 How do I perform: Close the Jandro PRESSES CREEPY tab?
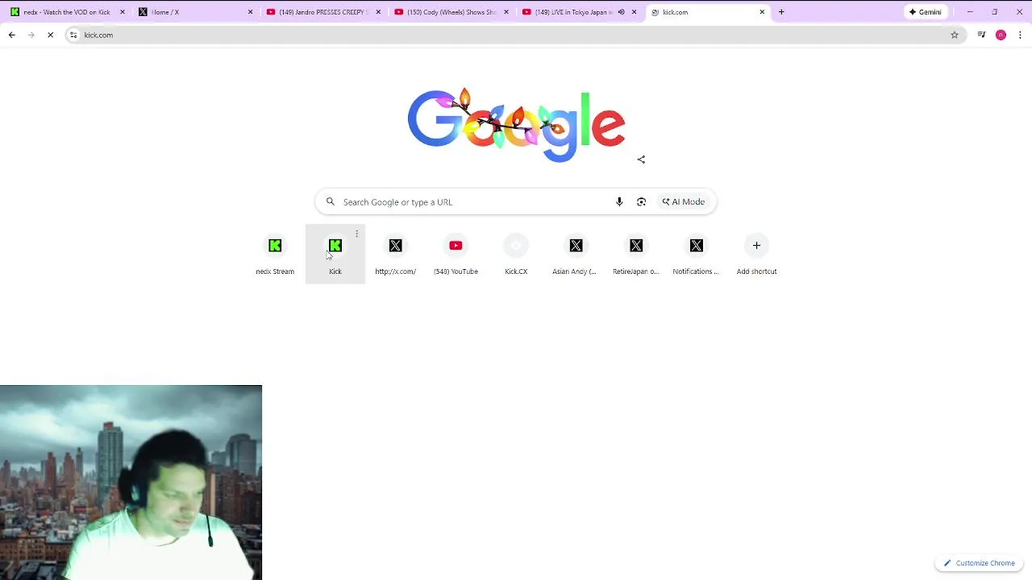[378, 12]
